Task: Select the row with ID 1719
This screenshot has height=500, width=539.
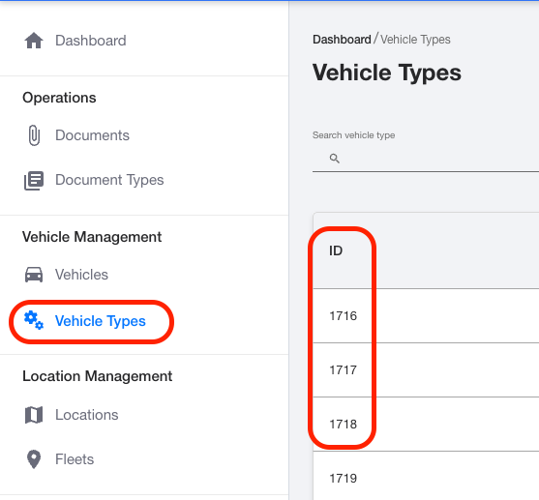Action: click(426, 476)
